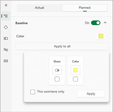
Task: Open the Baseline Color picker dropdown
Action: point(101,36)
